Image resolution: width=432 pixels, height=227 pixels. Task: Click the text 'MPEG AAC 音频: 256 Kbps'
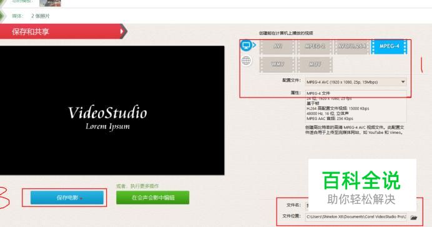(x=330, y=119)
